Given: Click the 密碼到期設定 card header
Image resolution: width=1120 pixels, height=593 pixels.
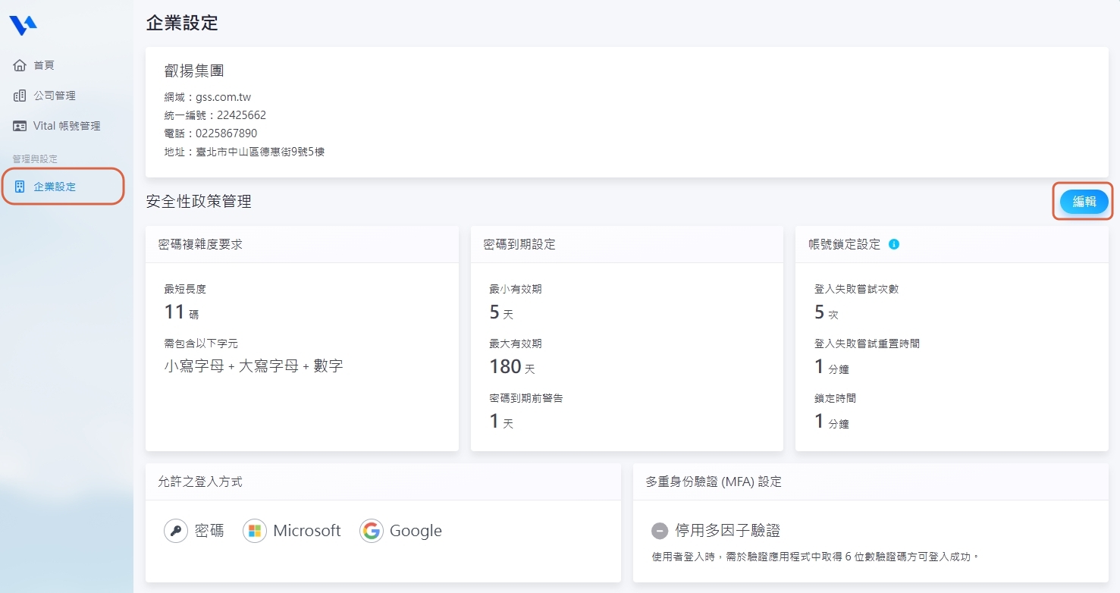Looking at the screenshot, I should (519, 244).
